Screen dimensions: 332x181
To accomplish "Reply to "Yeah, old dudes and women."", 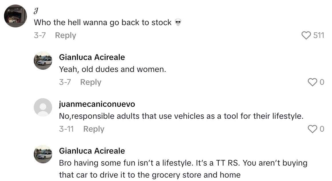I will coord(91,82).
